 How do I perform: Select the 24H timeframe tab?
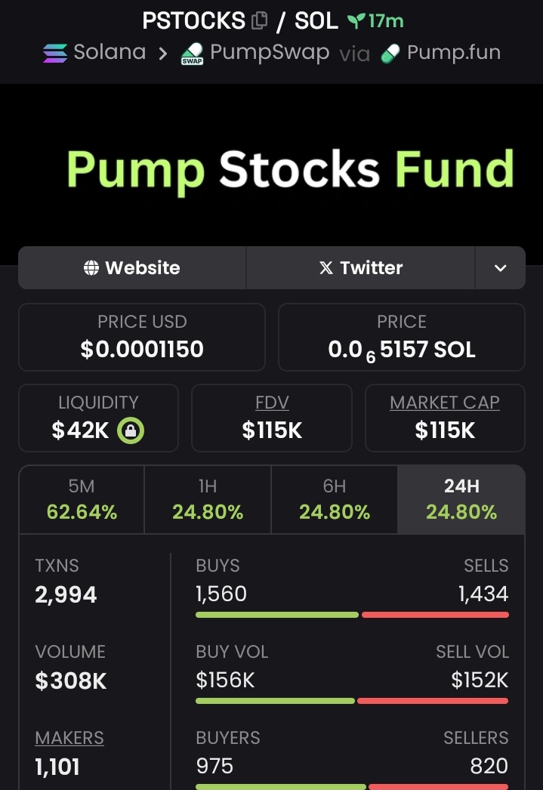(461, 499)
